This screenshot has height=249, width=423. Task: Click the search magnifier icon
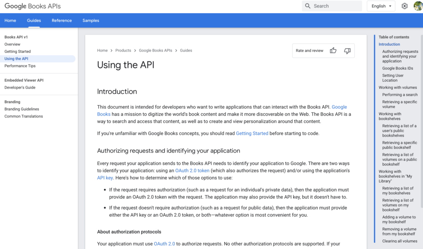tap(308, 6)
